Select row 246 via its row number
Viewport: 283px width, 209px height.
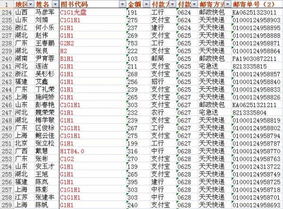(x=7, y=105)
